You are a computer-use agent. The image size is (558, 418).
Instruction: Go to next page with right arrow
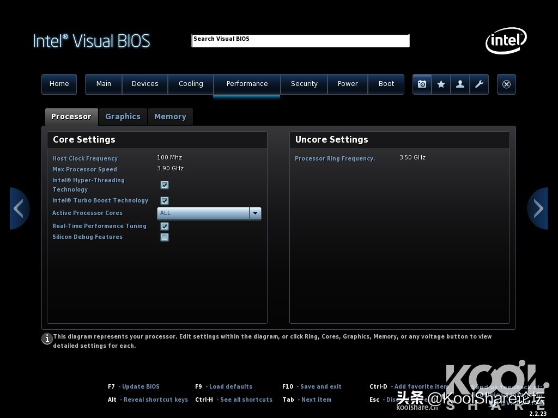[x=538, y=208]
